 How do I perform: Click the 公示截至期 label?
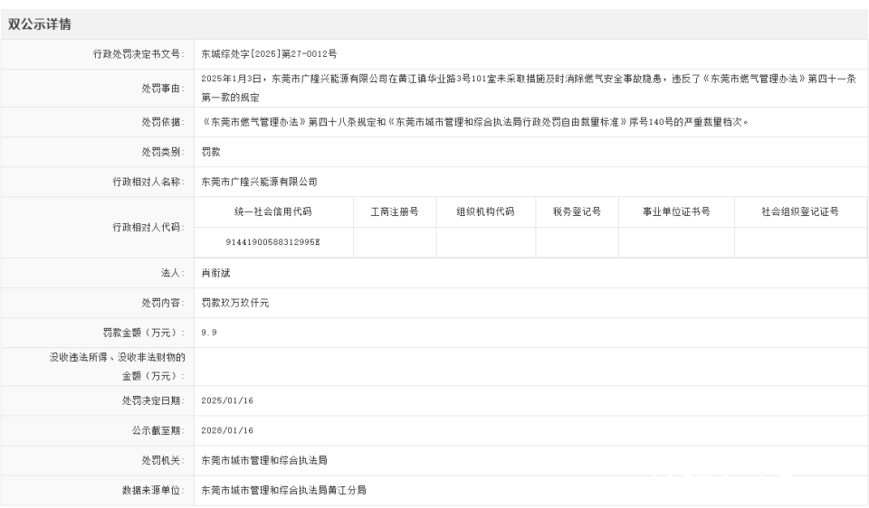pos(158,431)
